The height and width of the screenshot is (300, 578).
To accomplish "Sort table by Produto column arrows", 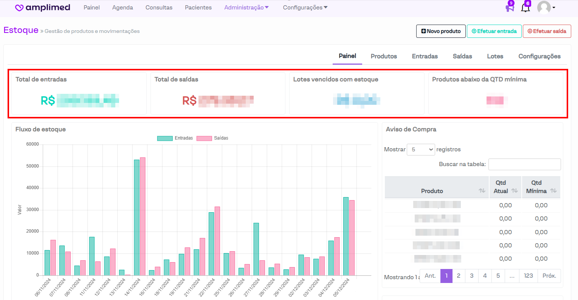I will 482,191.
